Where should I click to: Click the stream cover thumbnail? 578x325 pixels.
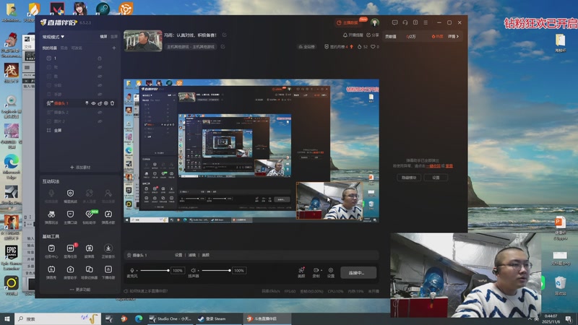coord(143,40)
